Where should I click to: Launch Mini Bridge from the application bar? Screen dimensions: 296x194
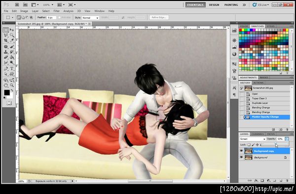[25, 4]
